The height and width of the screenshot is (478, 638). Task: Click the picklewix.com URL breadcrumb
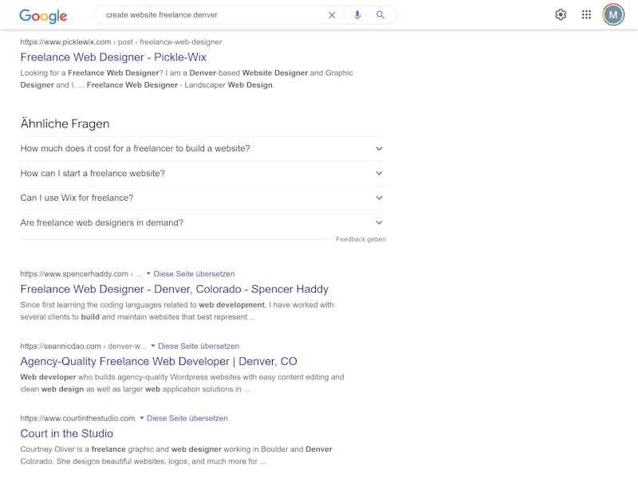[x=121, y=42]
